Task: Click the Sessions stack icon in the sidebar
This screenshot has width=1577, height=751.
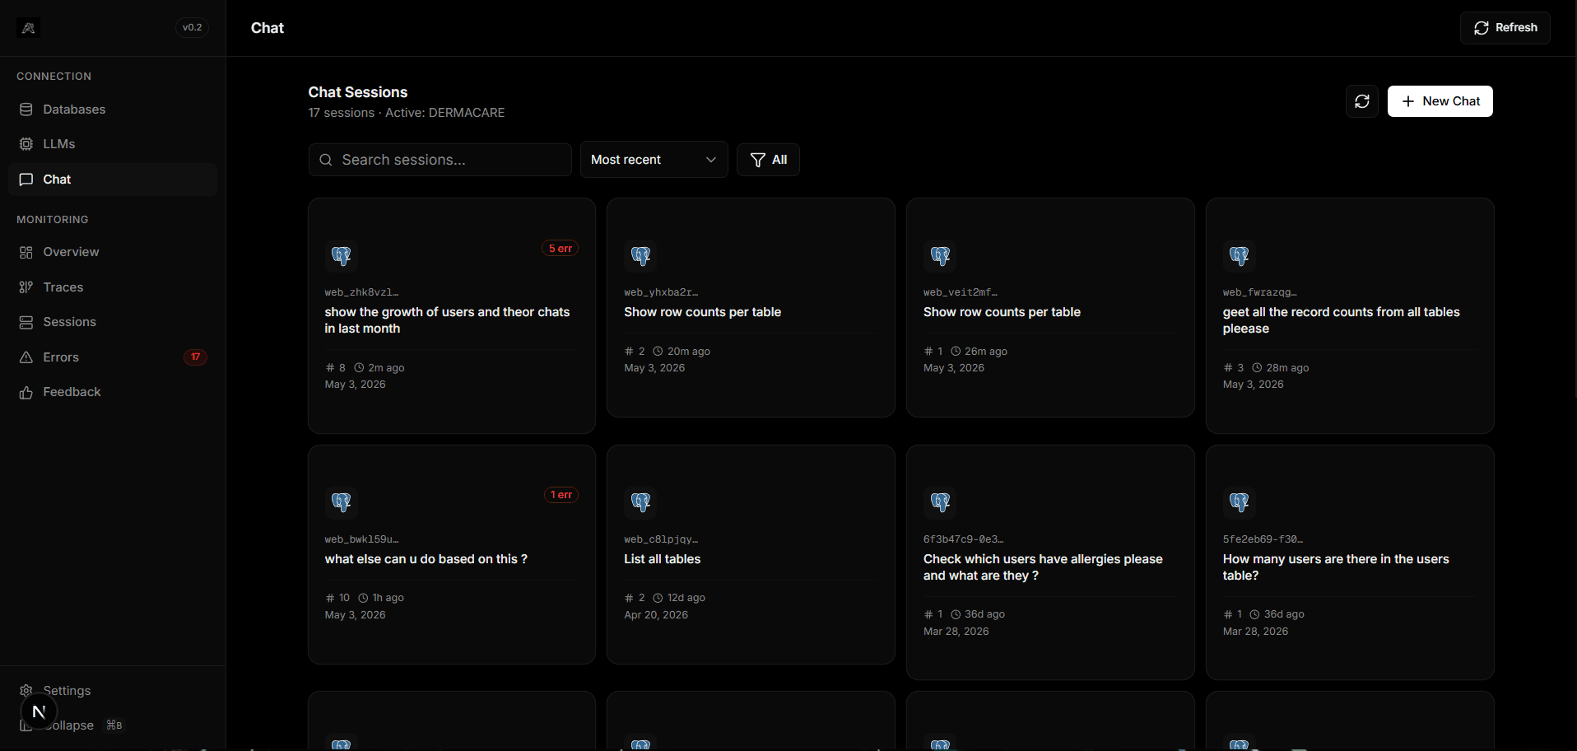Action: point(26,322)
